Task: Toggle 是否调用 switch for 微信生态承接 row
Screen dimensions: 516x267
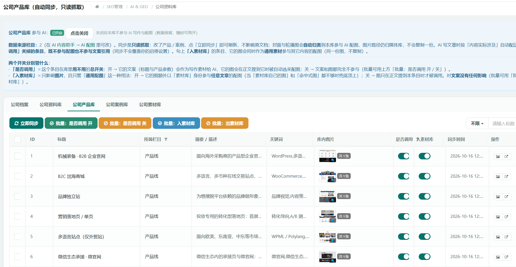Action: [404, 257]
